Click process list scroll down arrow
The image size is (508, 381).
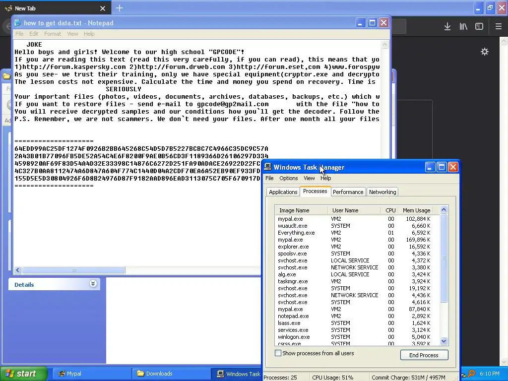pyautogui.click(x=444, y=341)
